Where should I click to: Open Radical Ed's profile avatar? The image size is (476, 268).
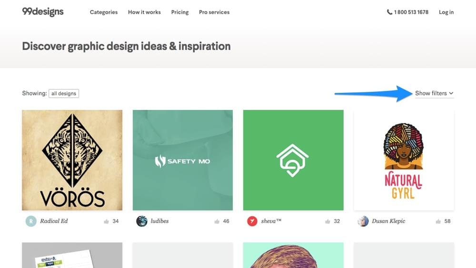[x=31, y=221]
